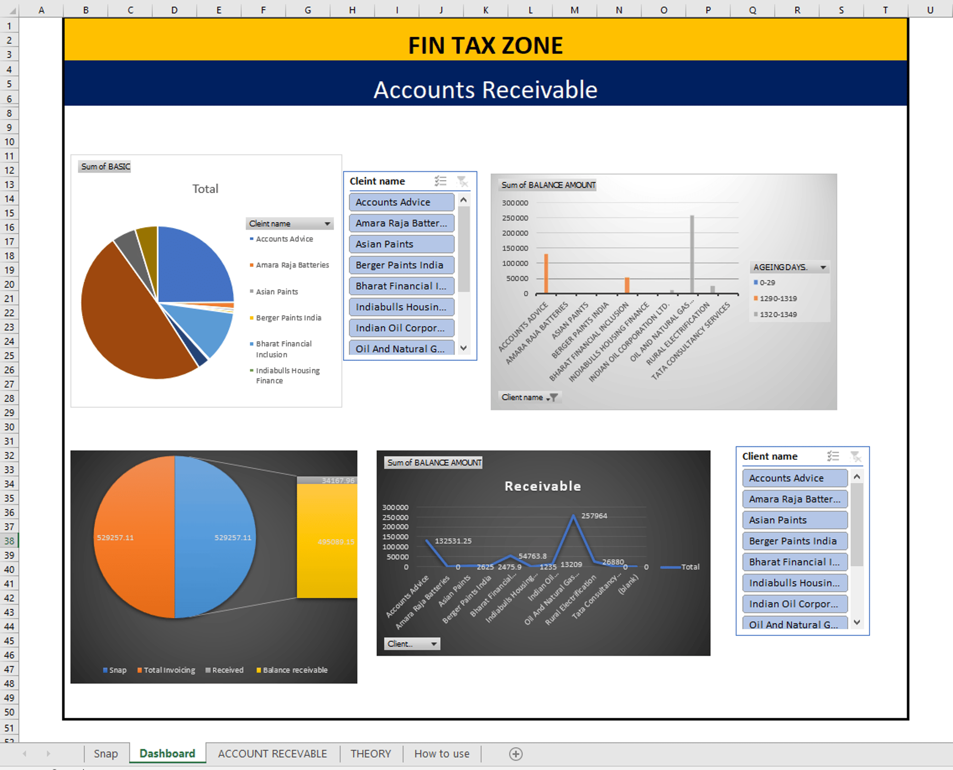Switch to ACCOUNT RECEIVABLE sheet tab

point(272,754)
